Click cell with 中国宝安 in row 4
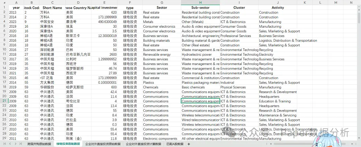Viewport: 361px width, 147px height. [x=52, y=22]
